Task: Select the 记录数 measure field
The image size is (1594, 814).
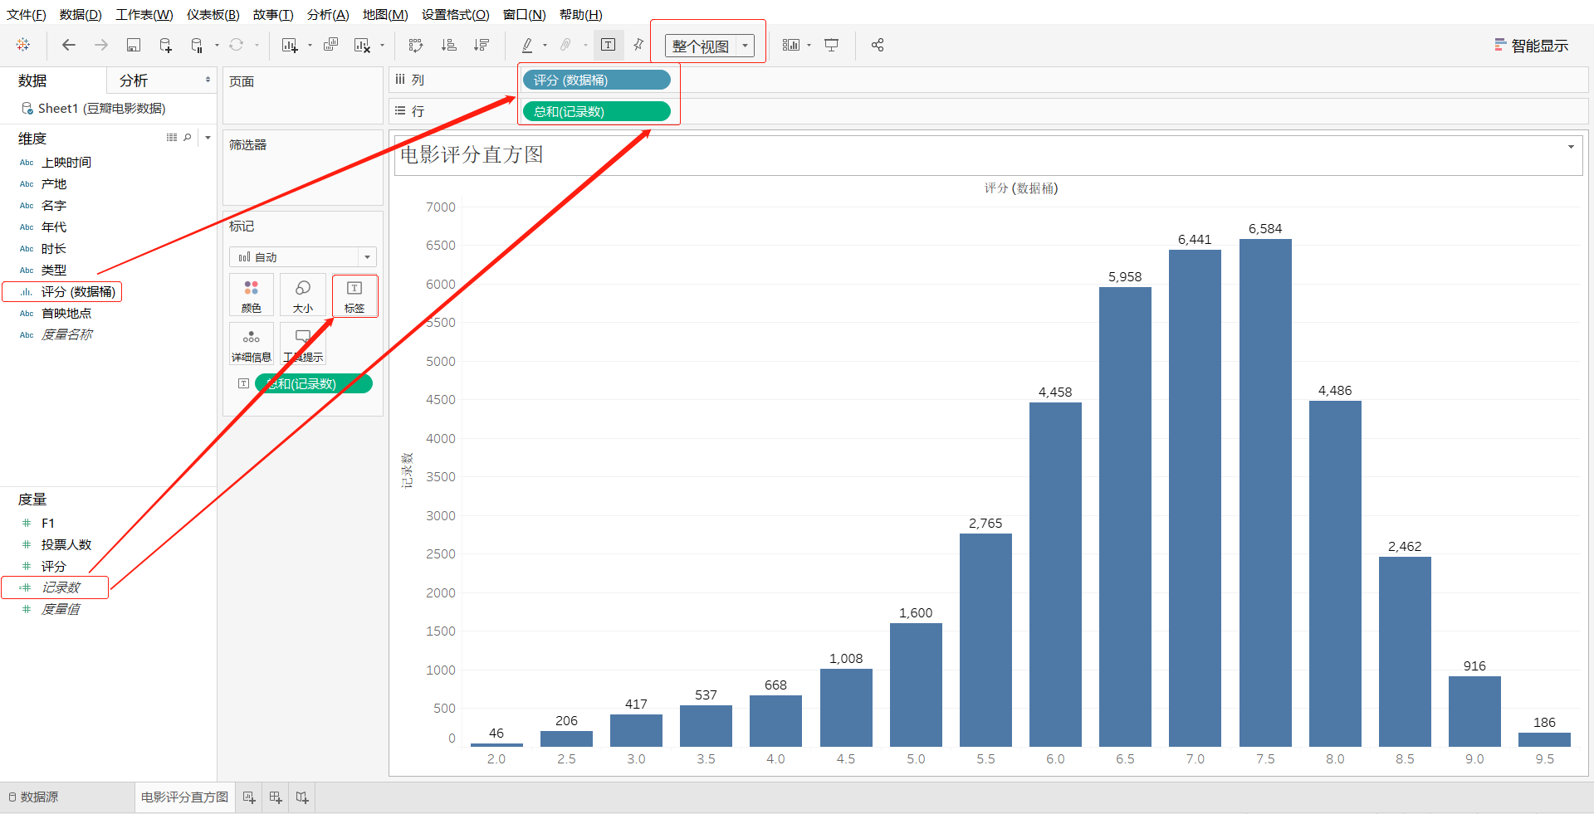Action: click(61, 587)
